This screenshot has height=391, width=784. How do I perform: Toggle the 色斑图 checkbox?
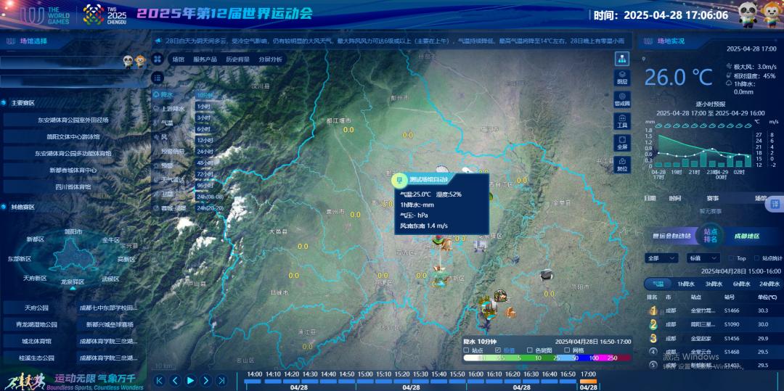coord(528,350)
